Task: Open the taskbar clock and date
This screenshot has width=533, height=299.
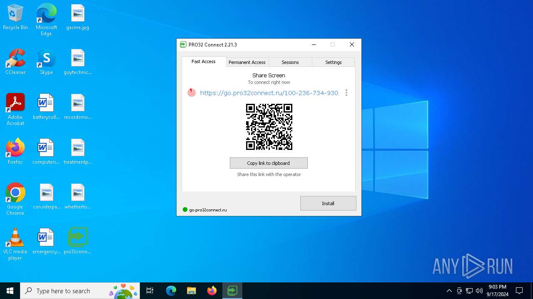Action: [497, 291]
